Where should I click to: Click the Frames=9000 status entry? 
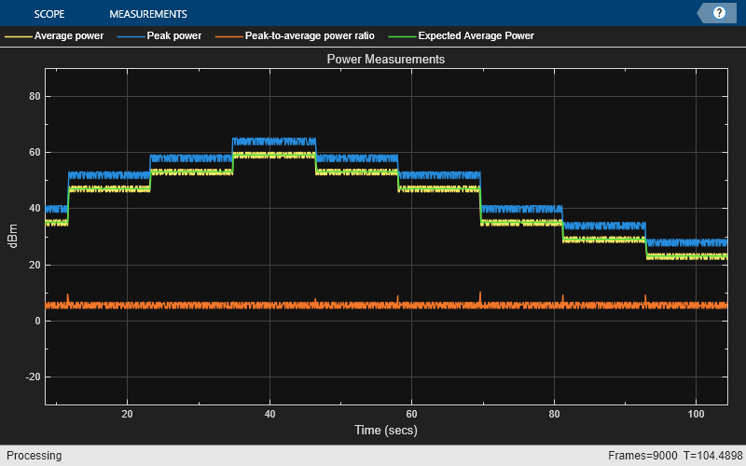coord(642,456)
